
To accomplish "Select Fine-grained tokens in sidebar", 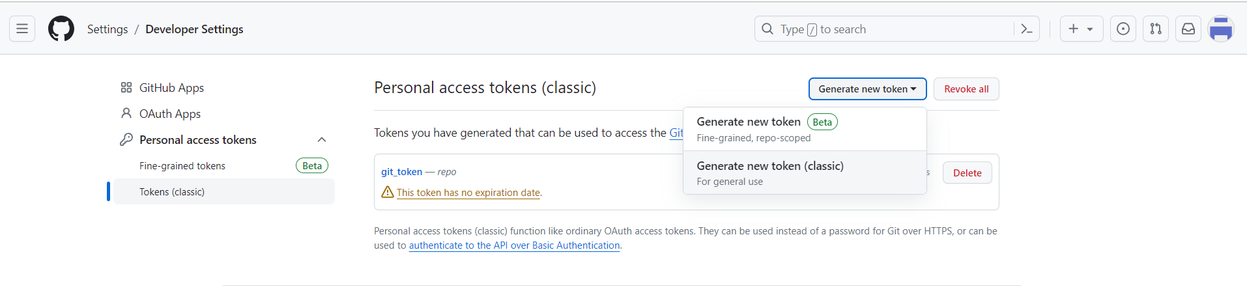I will 224,166.
